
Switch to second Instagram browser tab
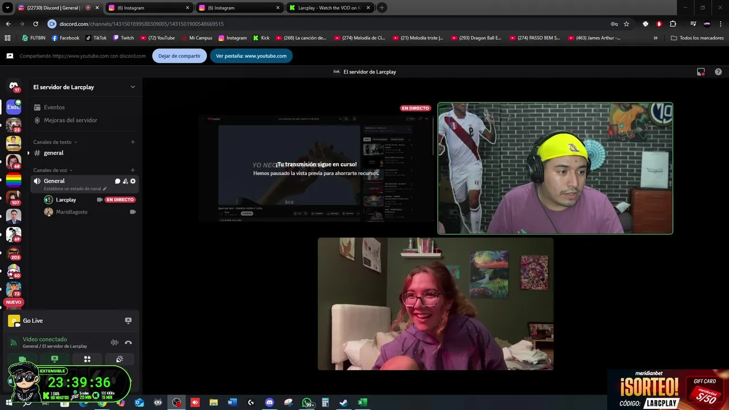[240, 8]
